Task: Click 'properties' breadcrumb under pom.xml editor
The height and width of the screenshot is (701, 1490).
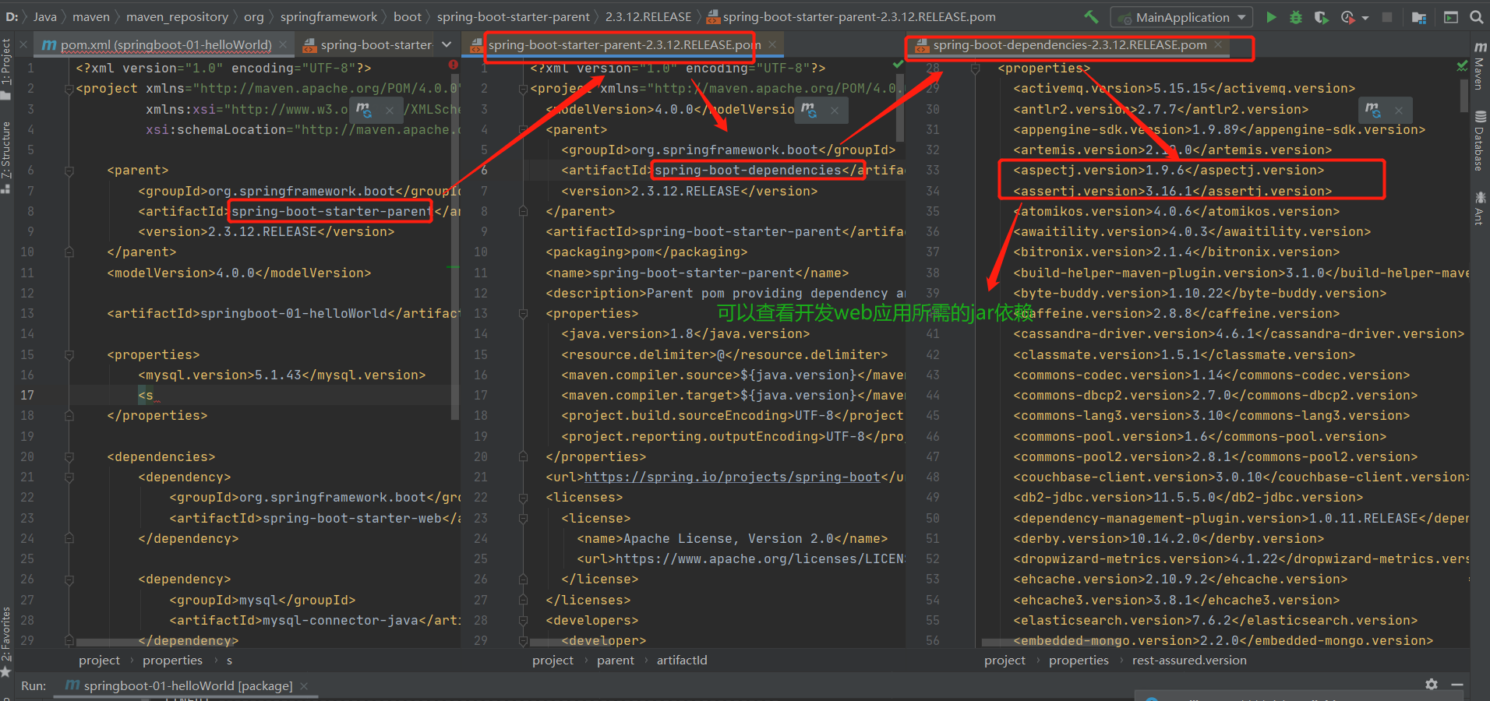Action: [172, 660]
